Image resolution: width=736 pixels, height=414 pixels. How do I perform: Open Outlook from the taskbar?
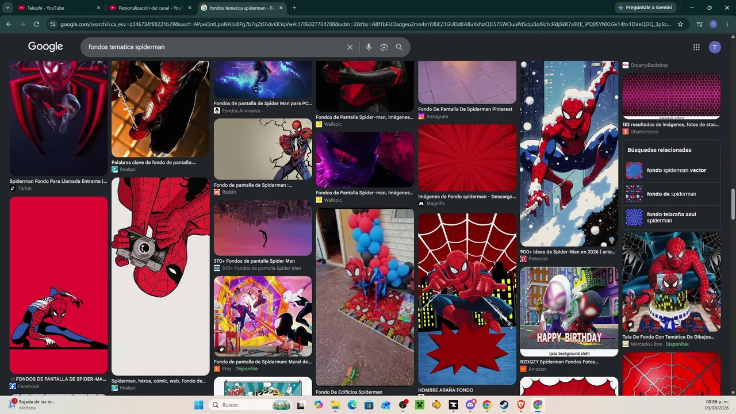[x=386, y=405]
